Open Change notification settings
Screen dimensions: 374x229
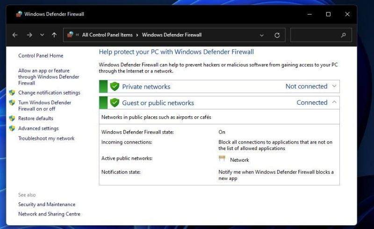(x=49, y=93)
